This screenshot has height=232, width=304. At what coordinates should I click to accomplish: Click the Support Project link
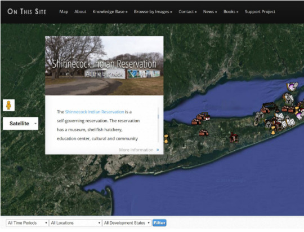[x=260, y=12]
